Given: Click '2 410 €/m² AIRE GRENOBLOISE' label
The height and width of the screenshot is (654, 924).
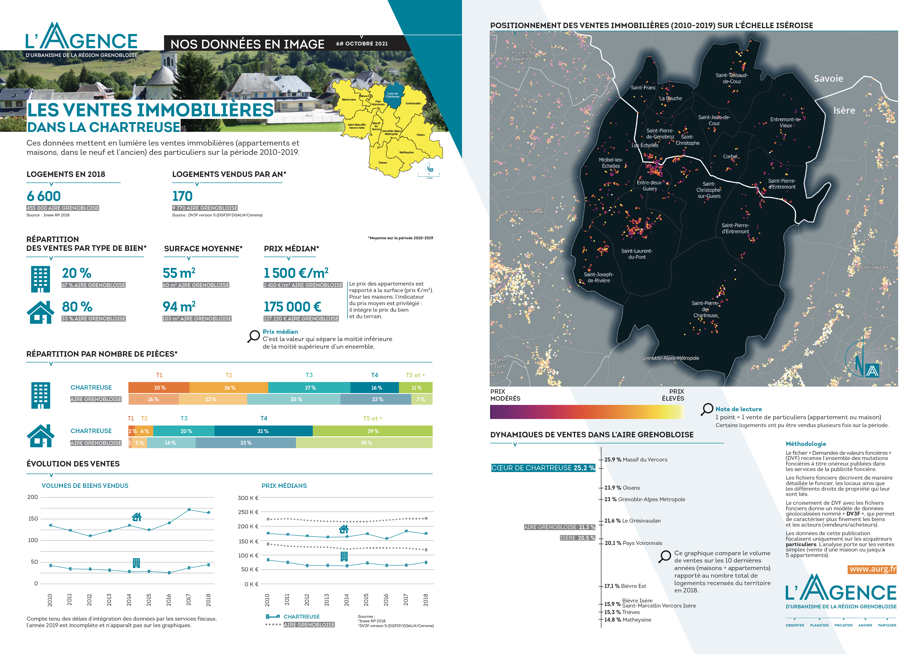Looking at the screenshot, I should pyautogui.click(x=303, y=285).
